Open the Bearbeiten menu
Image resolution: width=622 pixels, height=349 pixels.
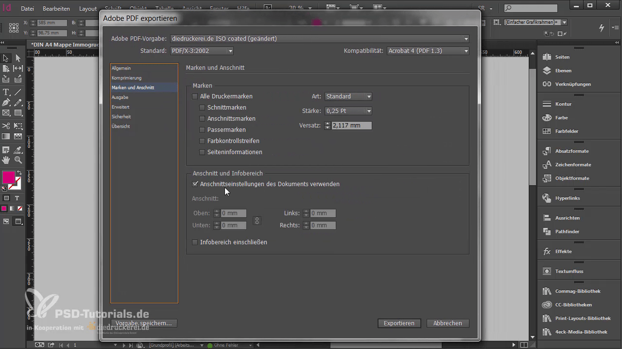coord(56,9)
